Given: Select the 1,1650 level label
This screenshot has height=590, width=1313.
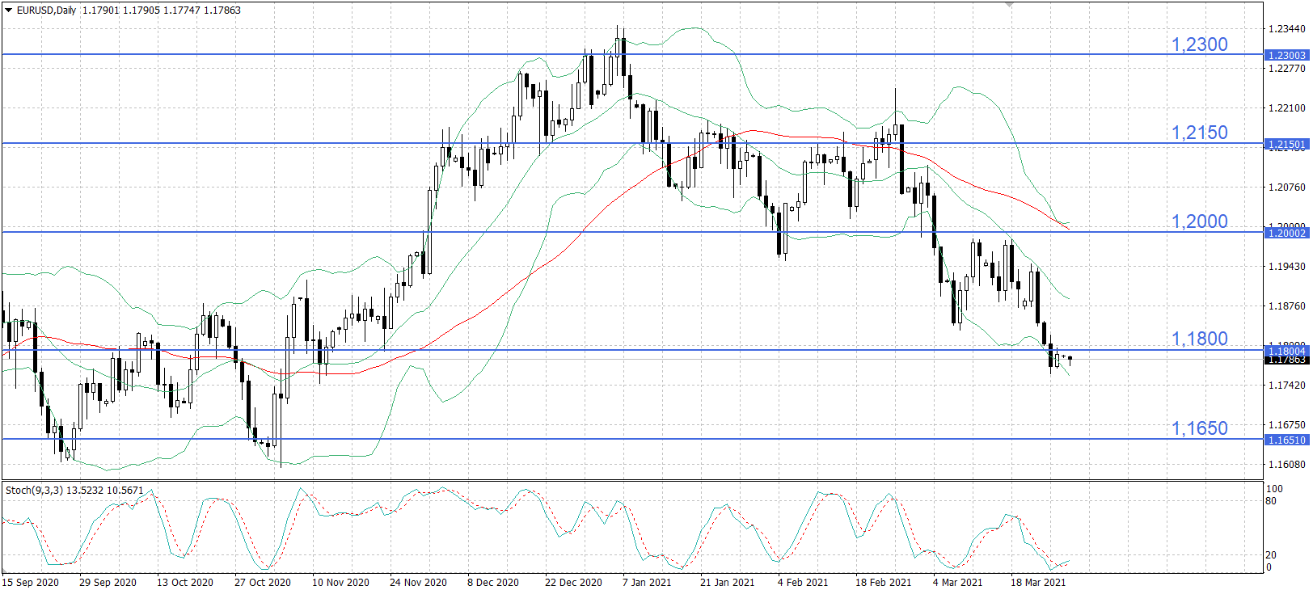Looking at the screenshot, I should click(x=1199, y=428).
